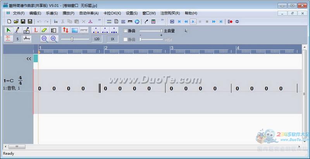Screen dimensions: 310x159
Task: Select the green arrow pointer tool
Action: click(9, 30)
